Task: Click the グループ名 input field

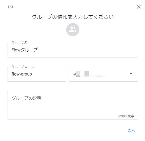Action: 73,50
